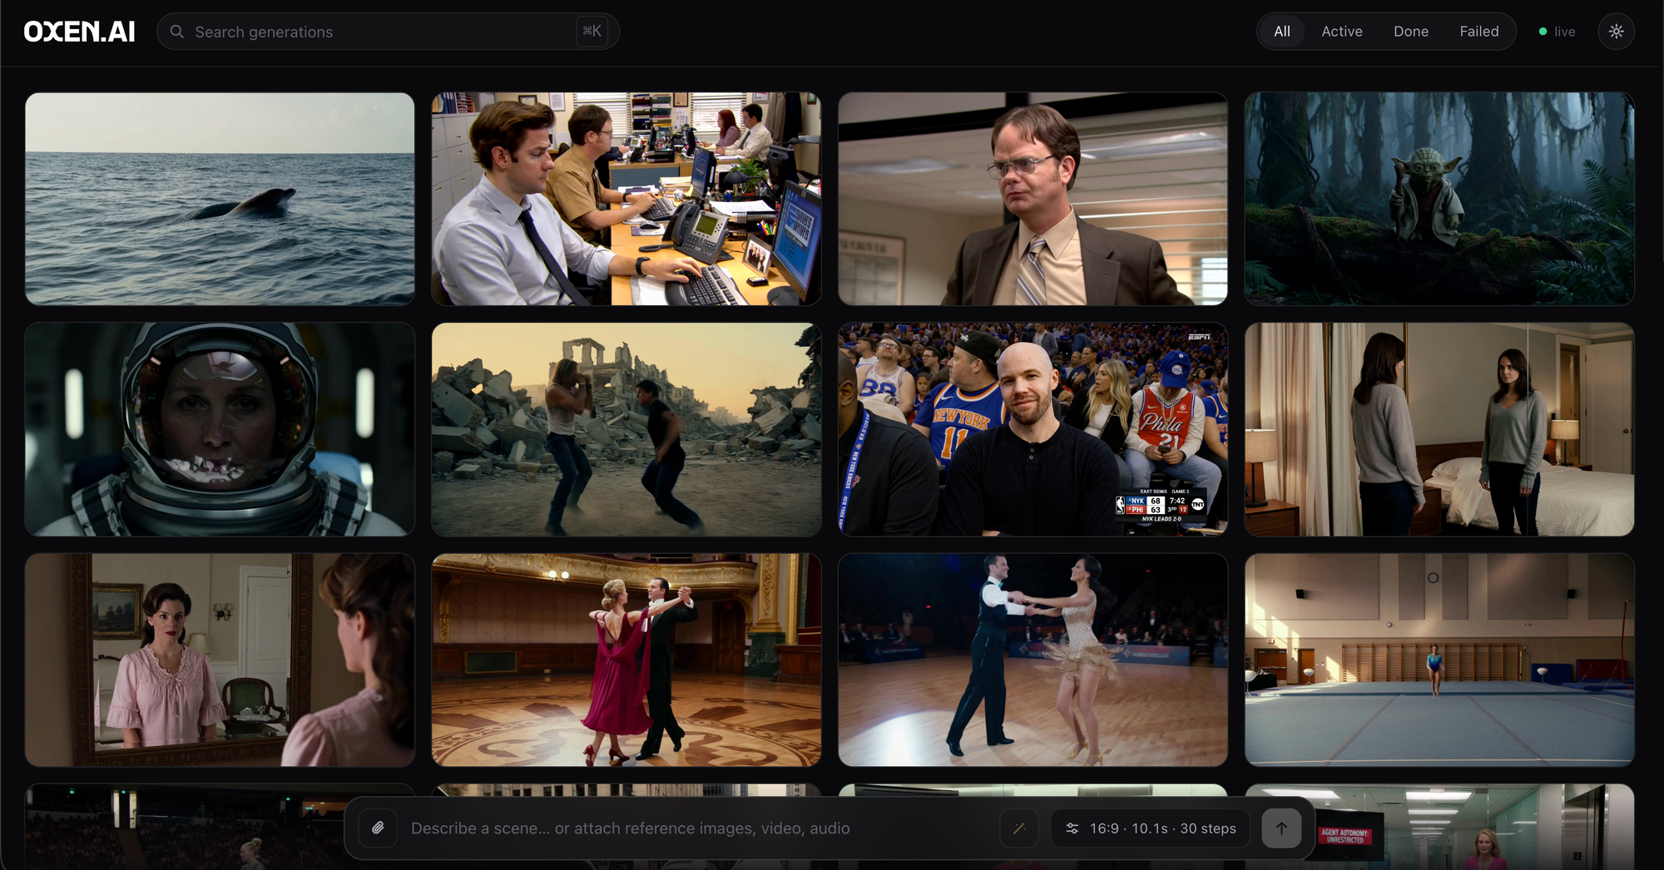Open the 16:9 · 10.1s · 30 steps settings
This screenshot has width=1664, height=870.
click(1151, 828)
